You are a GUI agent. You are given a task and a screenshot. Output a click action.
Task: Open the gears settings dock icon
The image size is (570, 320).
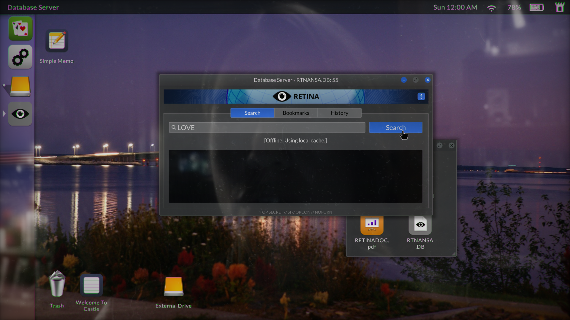pyautogui.click(x=20, y=57)
